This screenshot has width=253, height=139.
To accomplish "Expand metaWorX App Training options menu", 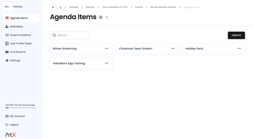I will [x=107, y=63].
